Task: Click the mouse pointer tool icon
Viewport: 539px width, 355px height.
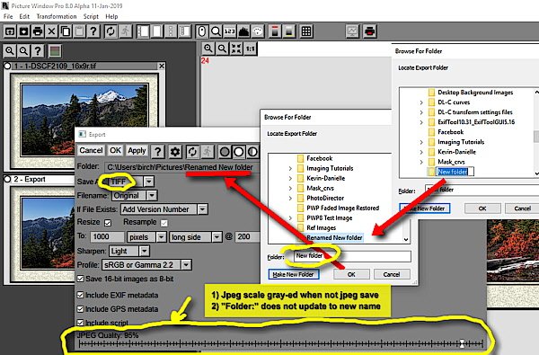Action: point(202,31)
